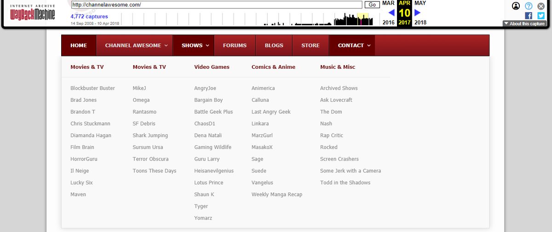Click the Music & Misc heading
Screen dimensions: 552x232
pyautogui.click(x=338, y=67)
